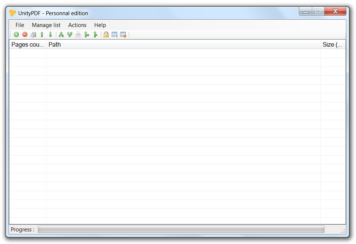This screenshot has width=356, height=244.
Task: Click the window with red badge icon
Action: point(123,35)
